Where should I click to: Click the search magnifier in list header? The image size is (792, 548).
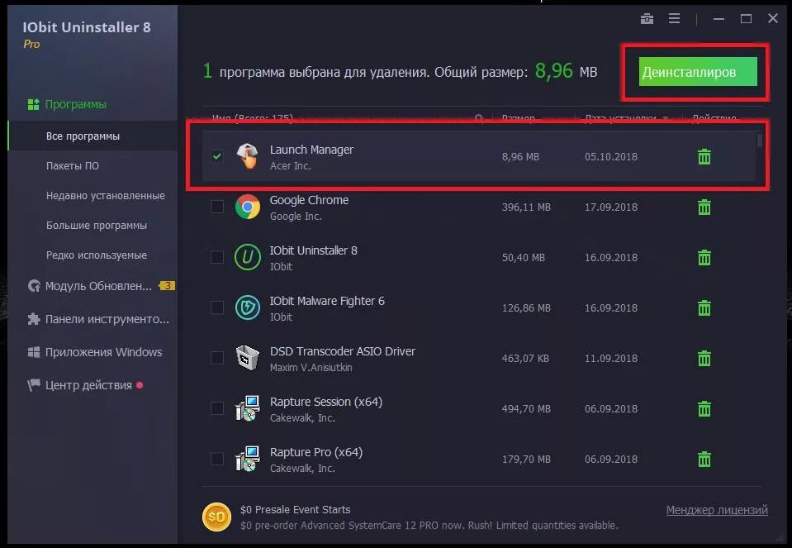(479, 118)
